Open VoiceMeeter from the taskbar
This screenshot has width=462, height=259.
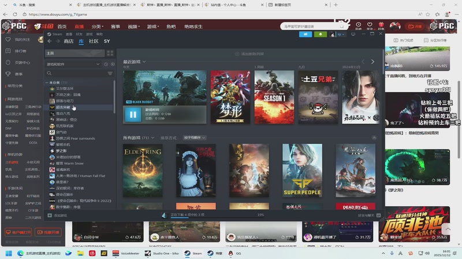[126, 253]
